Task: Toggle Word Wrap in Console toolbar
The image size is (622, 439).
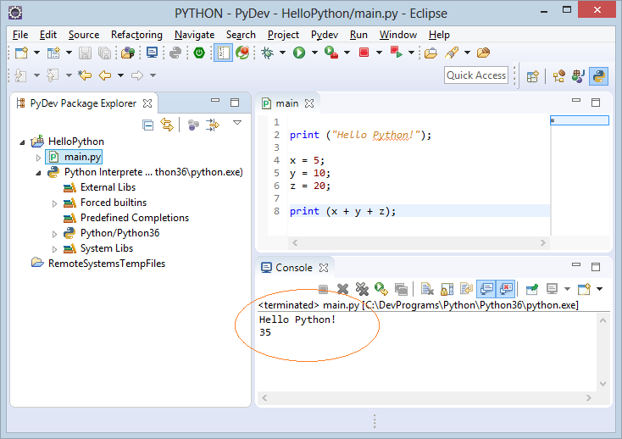Action: (466, 289)
